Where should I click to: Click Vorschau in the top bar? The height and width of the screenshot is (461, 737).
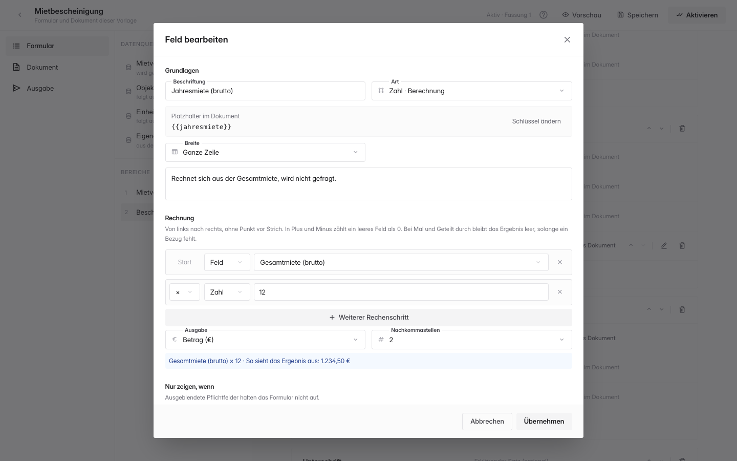pyautogui.click(x=581, y=15)
